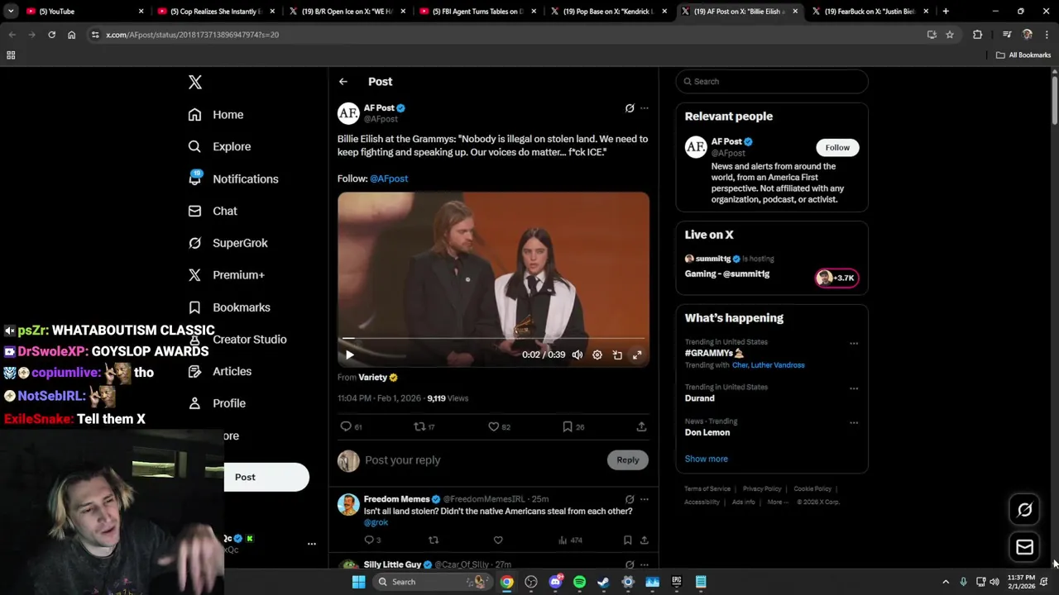Open Bookmarks in the sidebar

229,307
